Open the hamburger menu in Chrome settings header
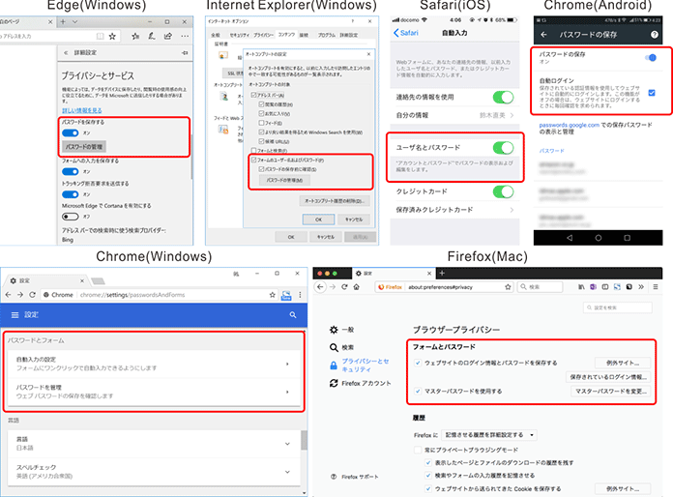 tap(15, 315)
